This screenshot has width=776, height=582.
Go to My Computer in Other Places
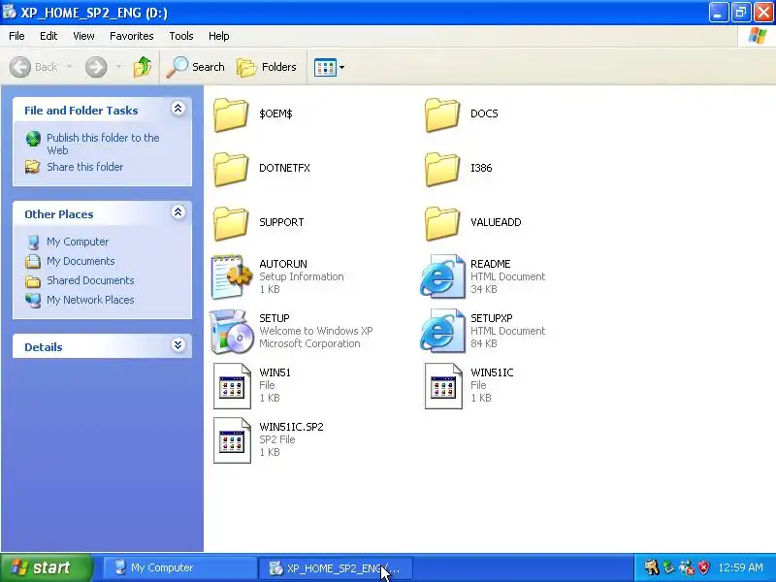click(78, 242)
